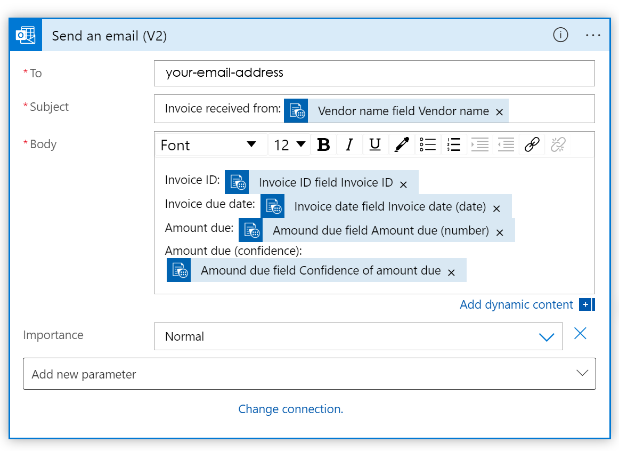Insert a hyperlink using the link icon
This screenshot has width=619, height=451.
(532, 144)
